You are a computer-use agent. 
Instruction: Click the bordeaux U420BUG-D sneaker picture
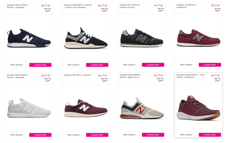point(198,38)
